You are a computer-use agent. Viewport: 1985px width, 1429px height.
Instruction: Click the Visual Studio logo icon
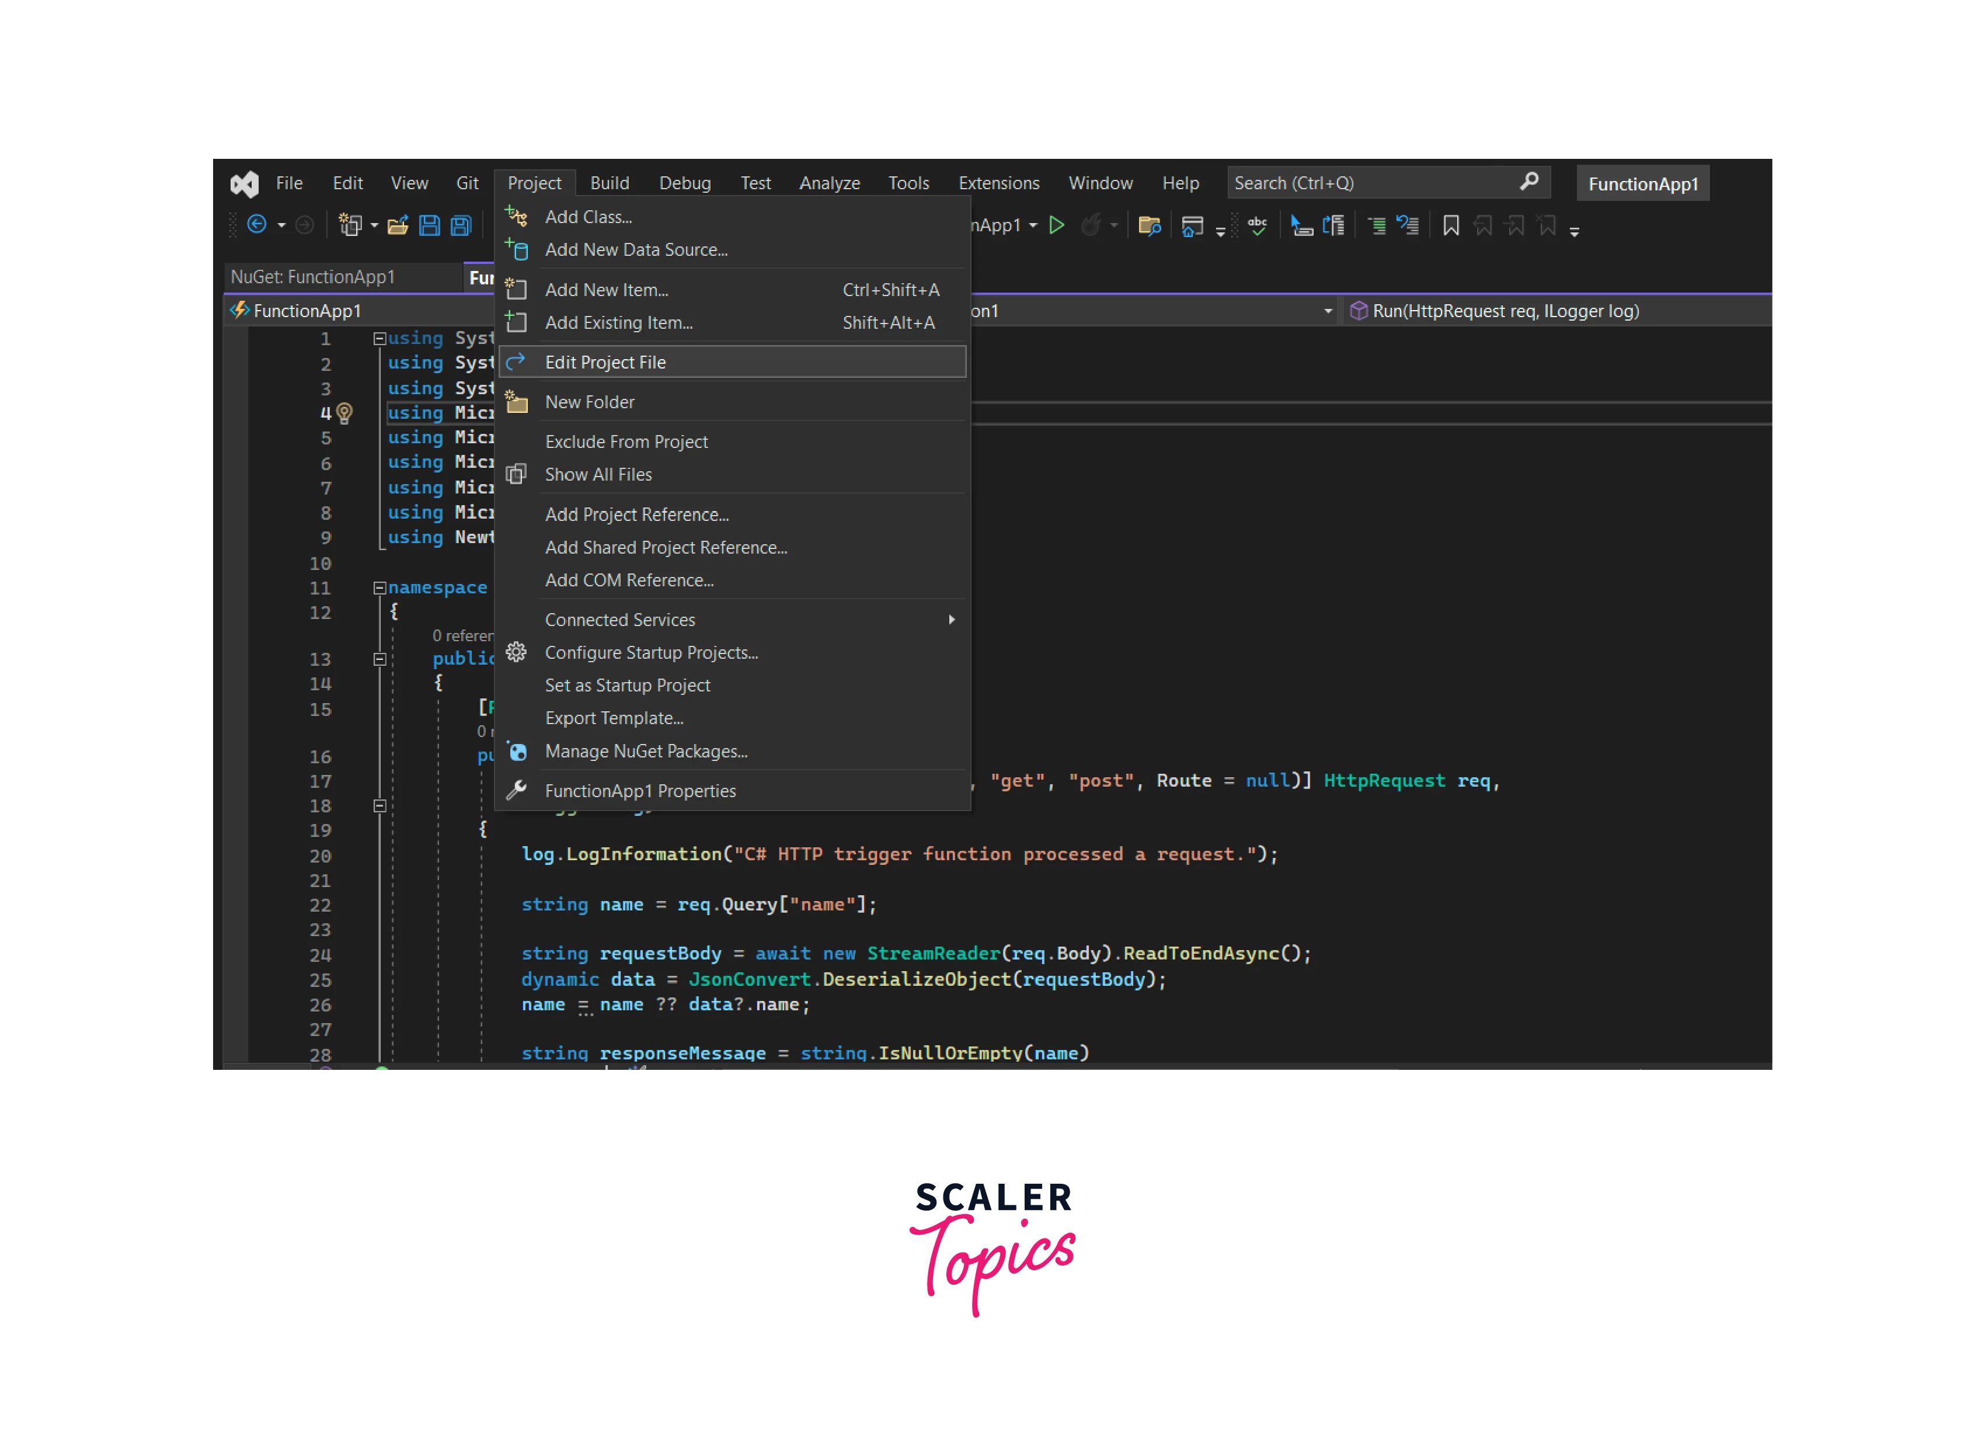click(x=244, y=184)
